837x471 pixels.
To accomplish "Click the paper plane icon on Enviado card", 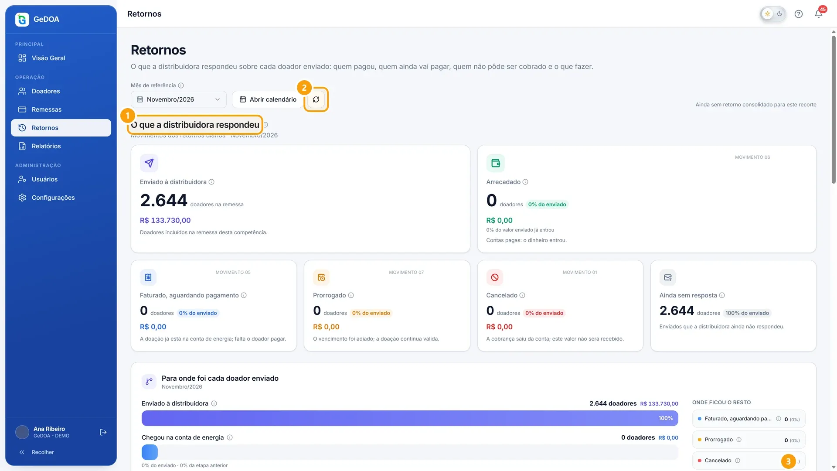I will click(x=149, y=163).
